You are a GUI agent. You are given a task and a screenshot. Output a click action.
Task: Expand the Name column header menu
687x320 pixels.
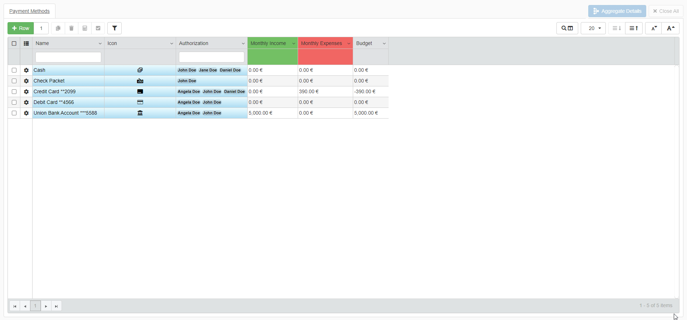pos(100,44)
